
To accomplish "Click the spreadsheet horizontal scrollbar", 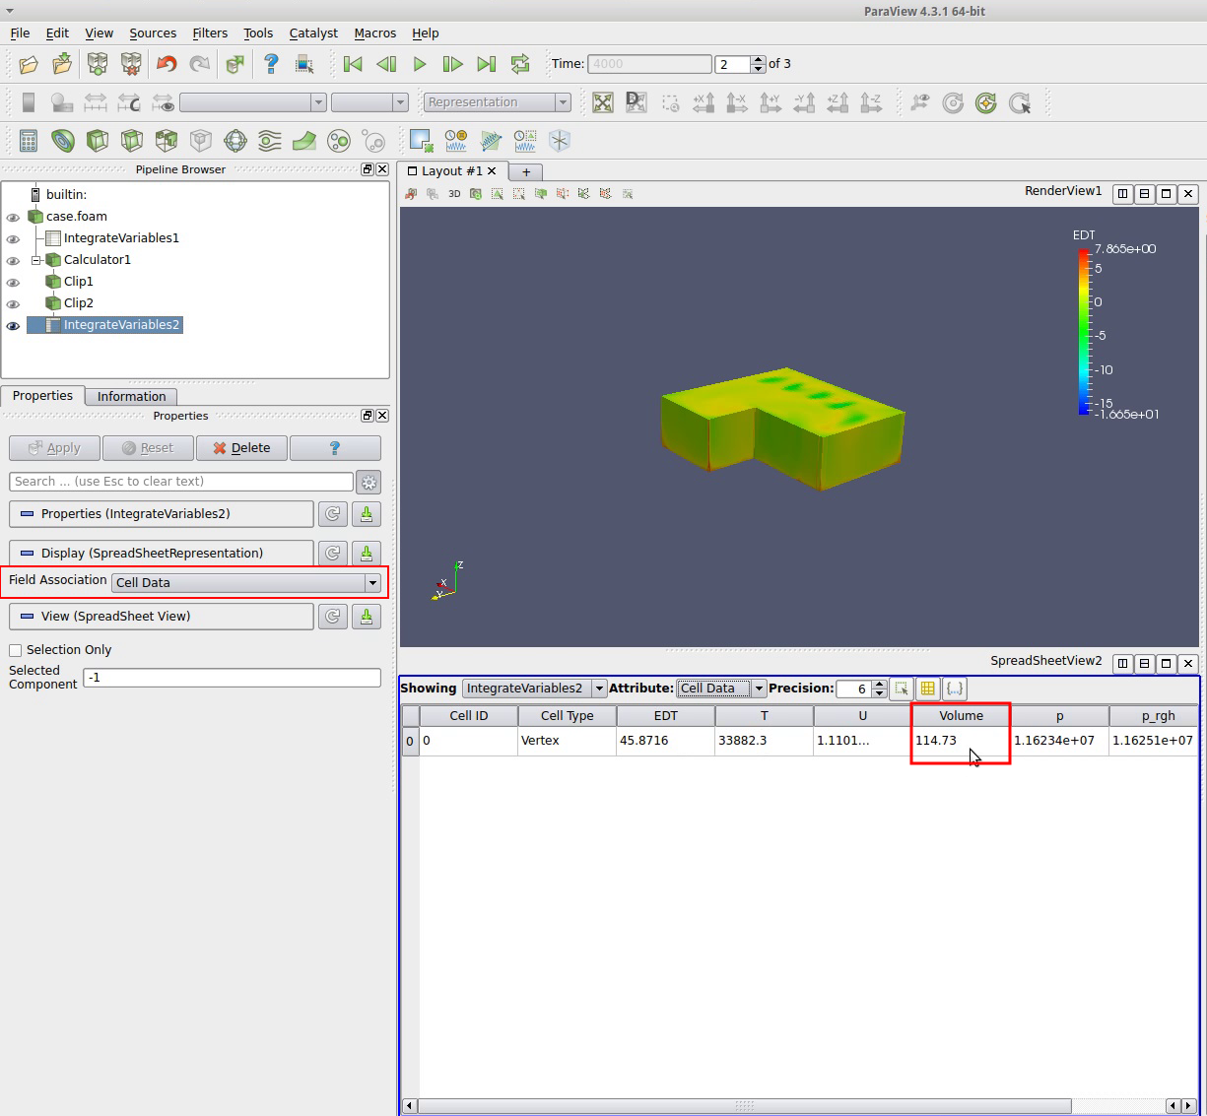I will [744, 1105].
